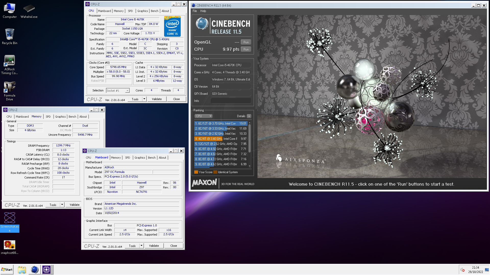Run the OpenGL test in Cinebench
This screenshot has height=275, width=490.
pyautogui.click(x=246, y=42)
